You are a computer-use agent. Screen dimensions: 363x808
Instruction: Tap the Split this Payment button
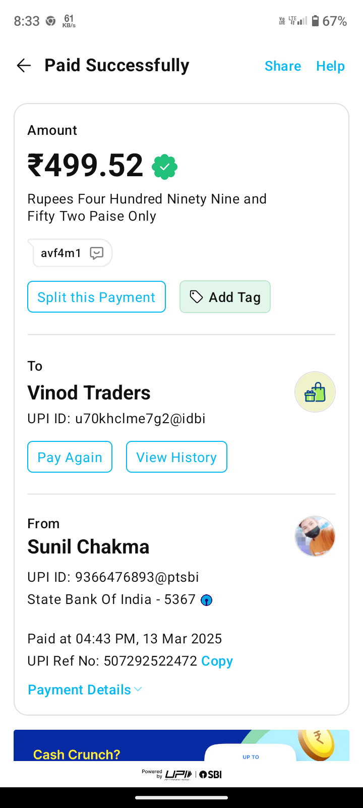pyautogui.click(x=96, y=297)
